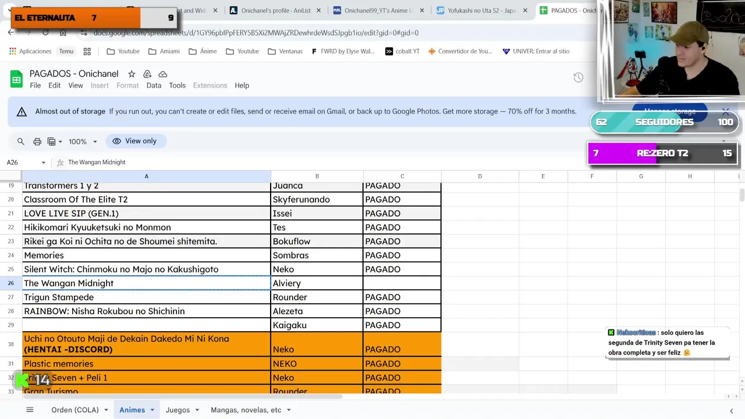This screenshot has height=419, width=745.
Task: Click the move-to-Drive icon beside title
Action: 147,74
